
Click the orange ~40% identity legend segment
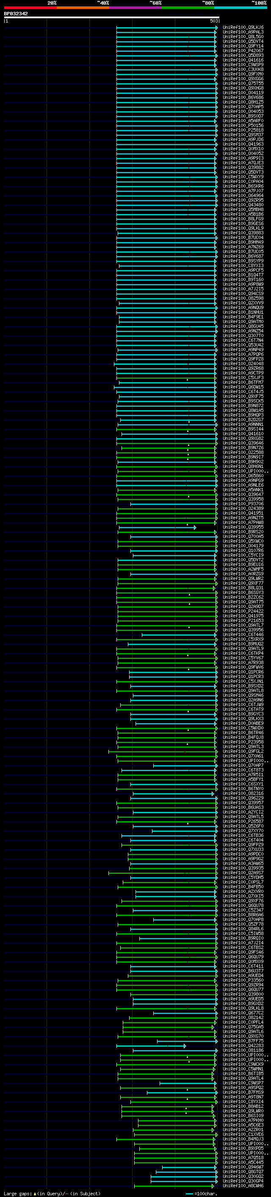click(x=83, y=8)
